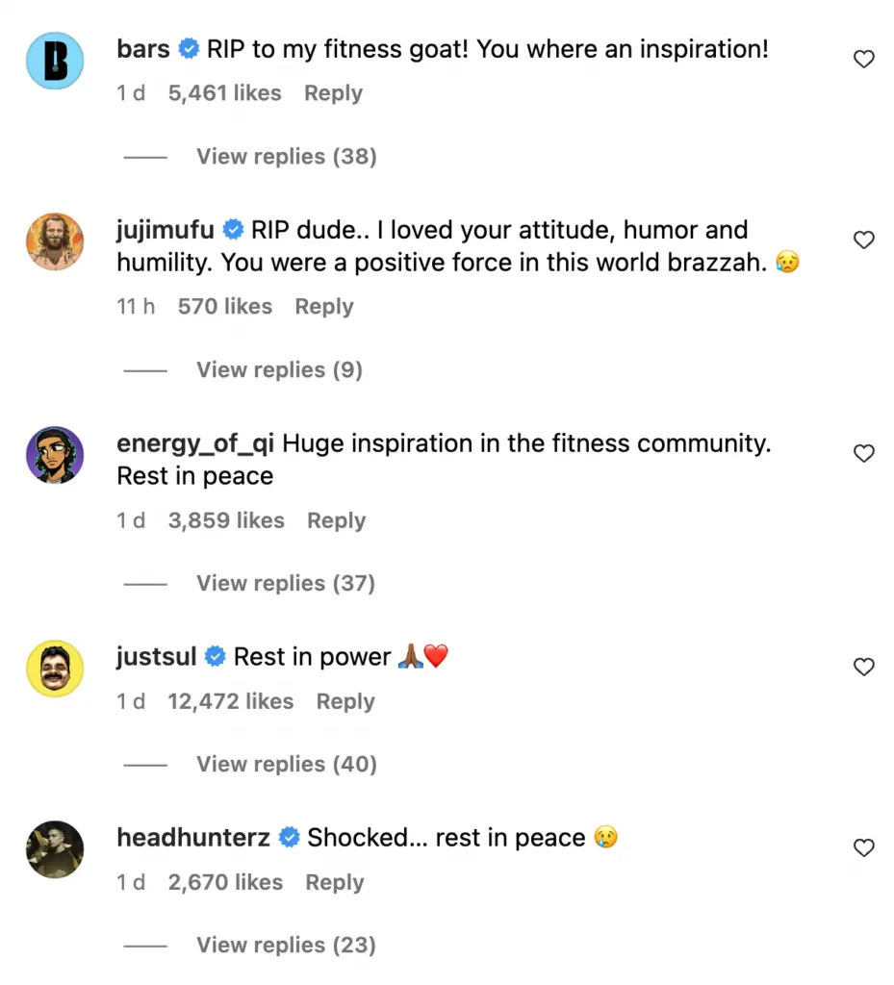Expand 37 replies under energy_of_qi
The image size is (894, 985).
285,584
